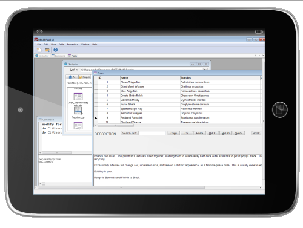303x228 pixels.
Task: Click the SAVE button
Action: pos(239,133)
